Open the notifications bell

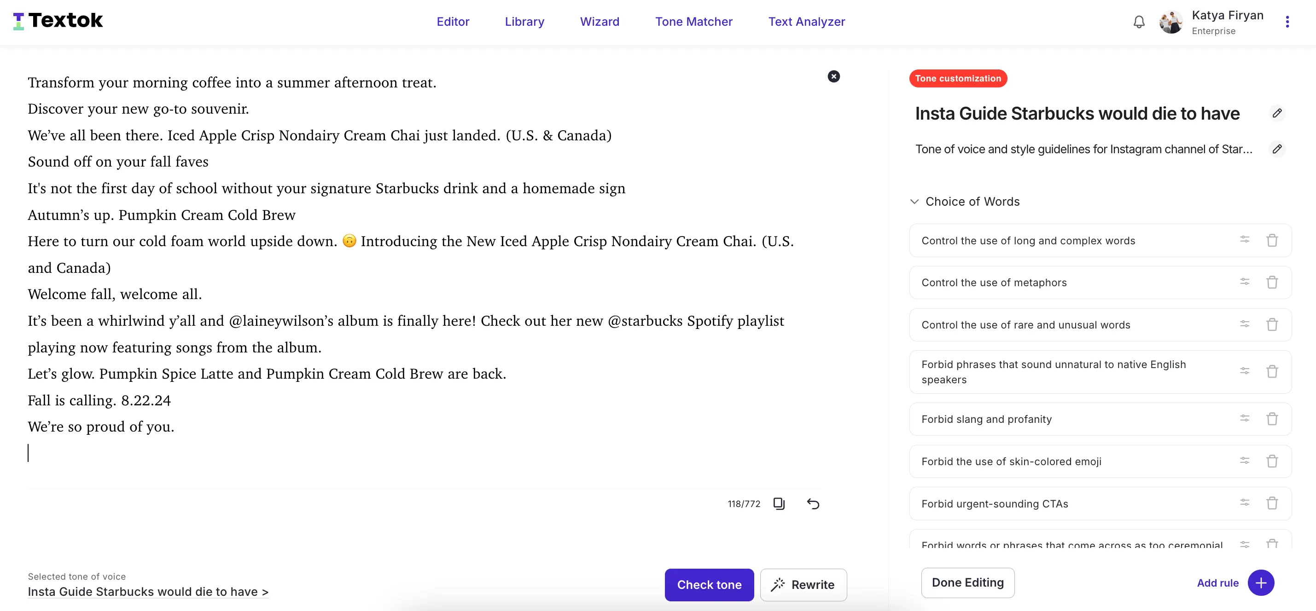[1139, 22]
